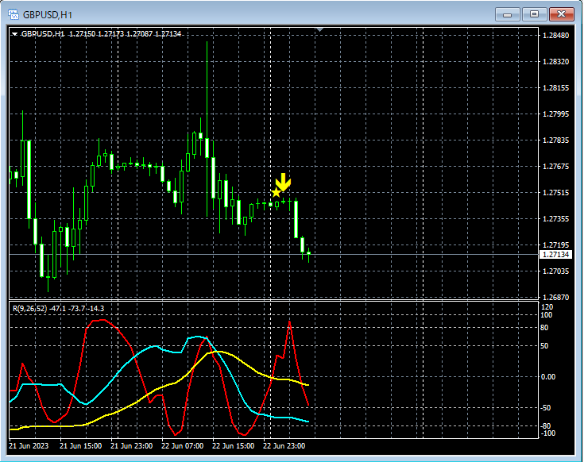Minimize the GBPUSD,H1 chart window
Viewport: 584px width, 462px height.
pos(507,14)
